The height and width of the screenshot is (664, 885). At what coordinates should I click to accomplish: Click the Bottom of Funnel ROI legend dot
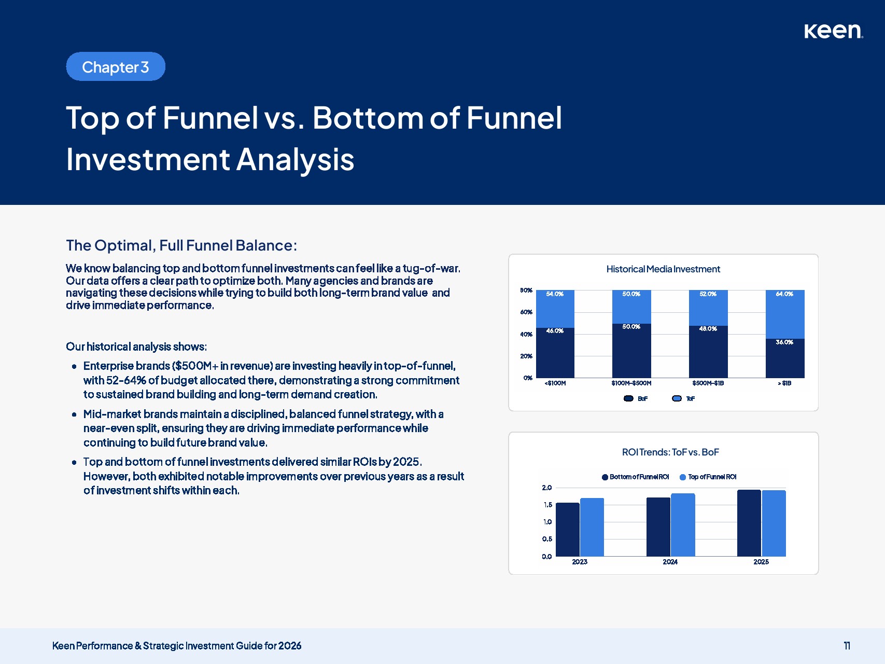tap(605, 477)
